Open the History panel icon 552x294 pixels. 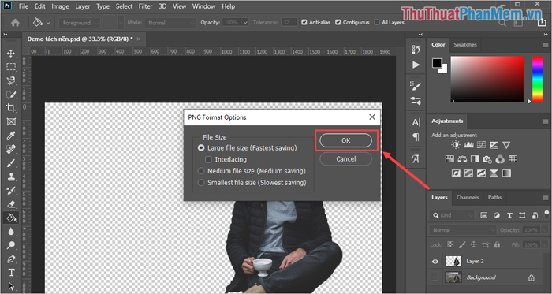(x=416, y=50)
